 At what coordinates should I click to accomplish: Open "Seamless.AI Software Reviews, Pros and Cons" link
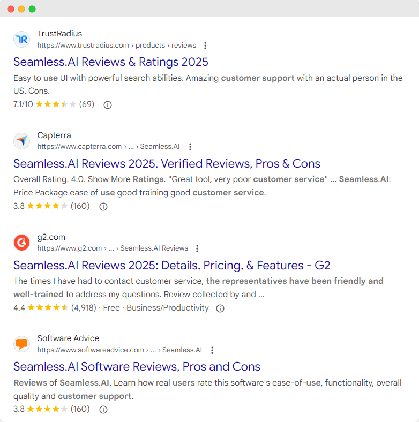tap(137, 366)
